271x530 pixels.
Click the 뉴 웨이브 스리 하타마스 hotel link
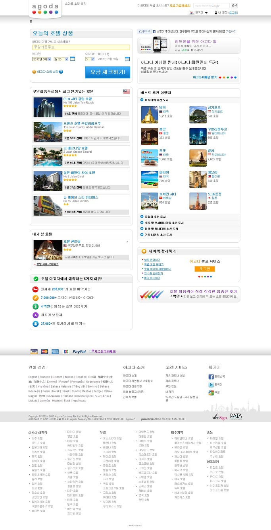(x=81, y=197)
